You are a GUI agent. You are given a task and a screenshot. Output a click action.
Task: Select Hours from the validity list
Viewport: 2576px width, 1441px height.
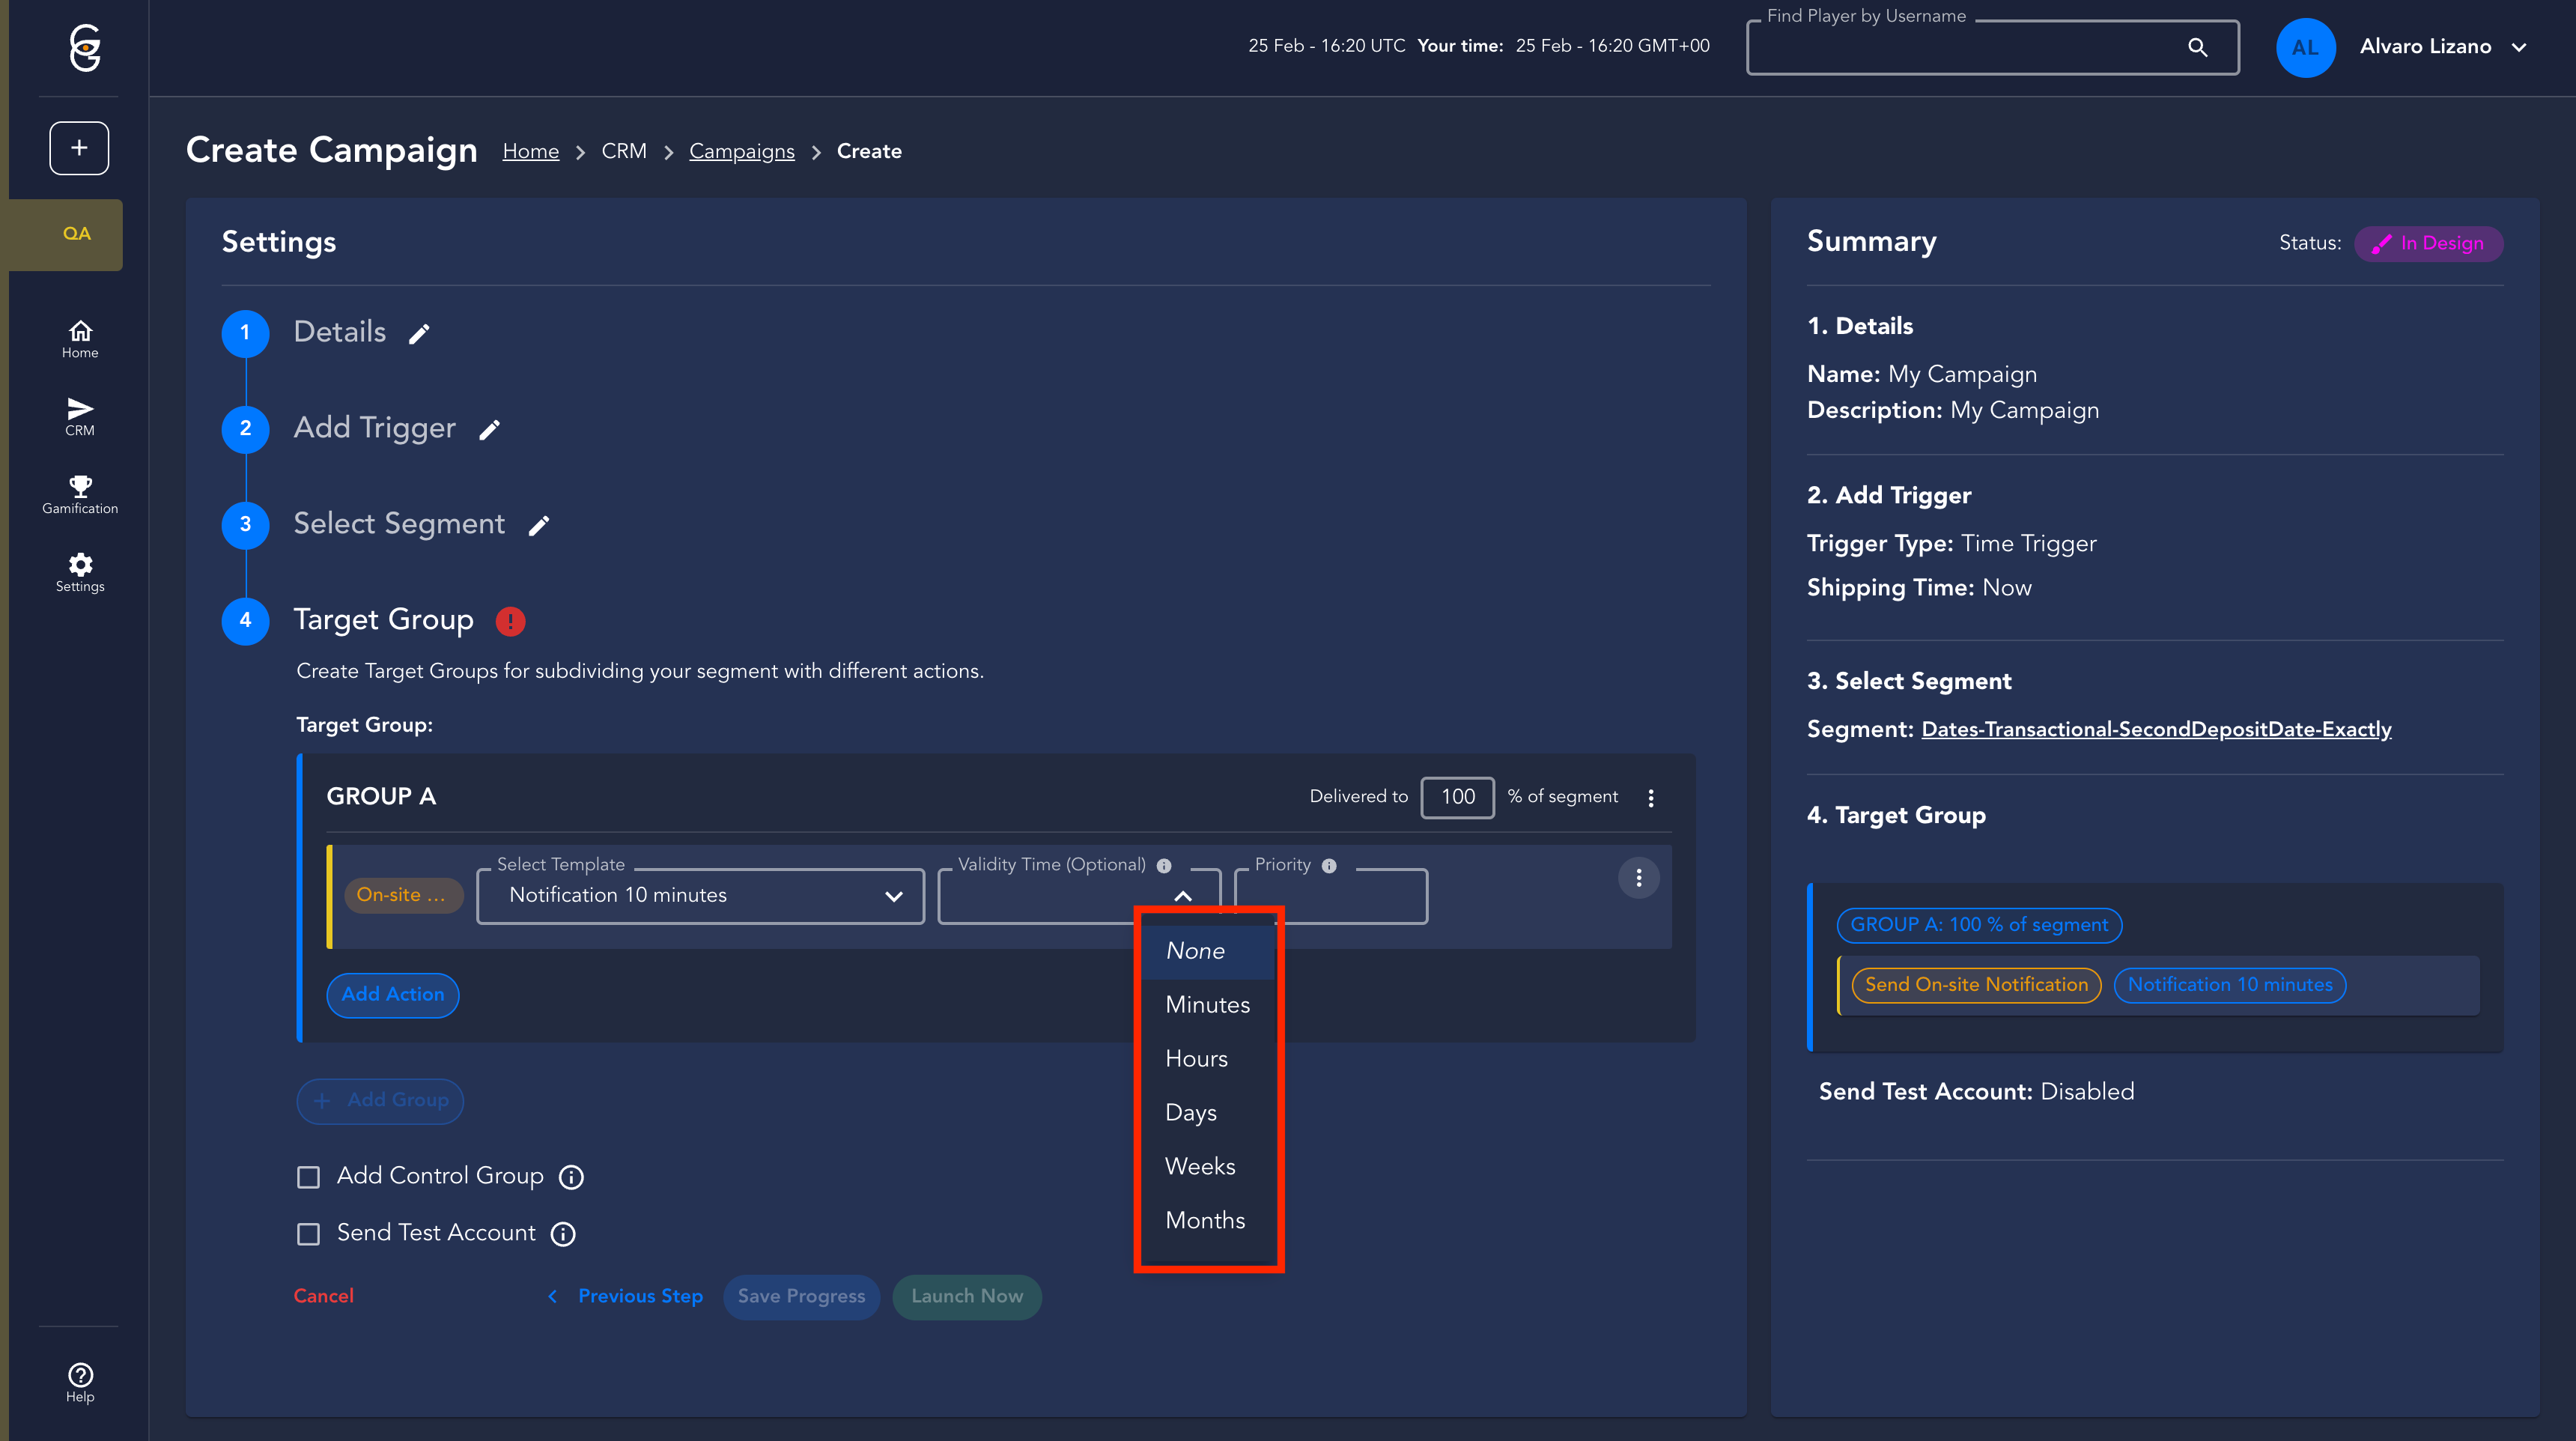pos(1196,1058)
